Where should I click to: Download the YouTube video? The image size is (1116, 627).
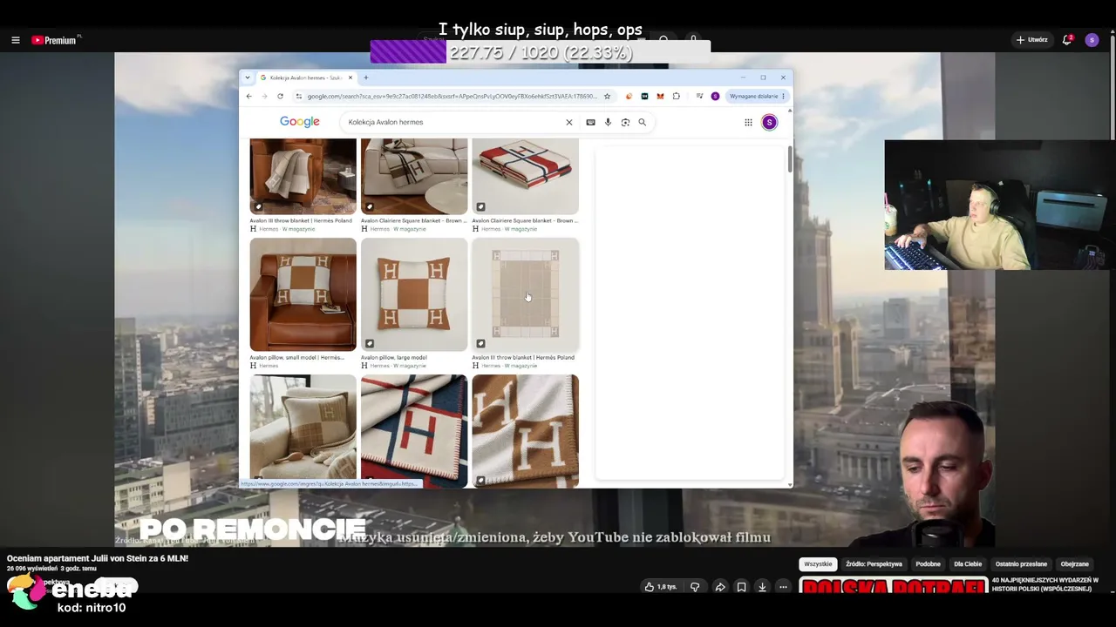pyautogui.click(x=762, y=587)
